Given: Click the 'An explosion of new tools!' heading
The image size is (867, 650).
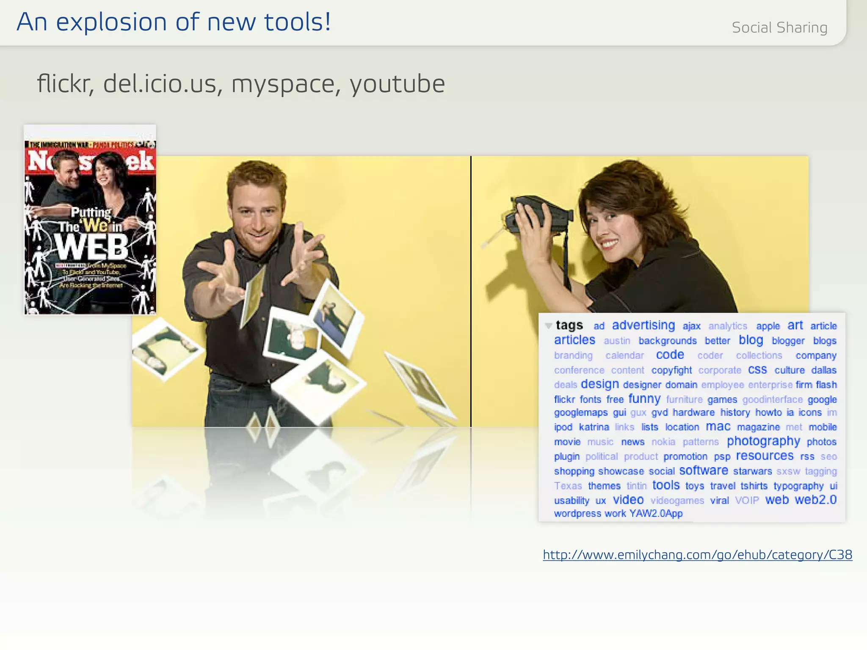Looking at the screenshot, I should pos(174,22).
